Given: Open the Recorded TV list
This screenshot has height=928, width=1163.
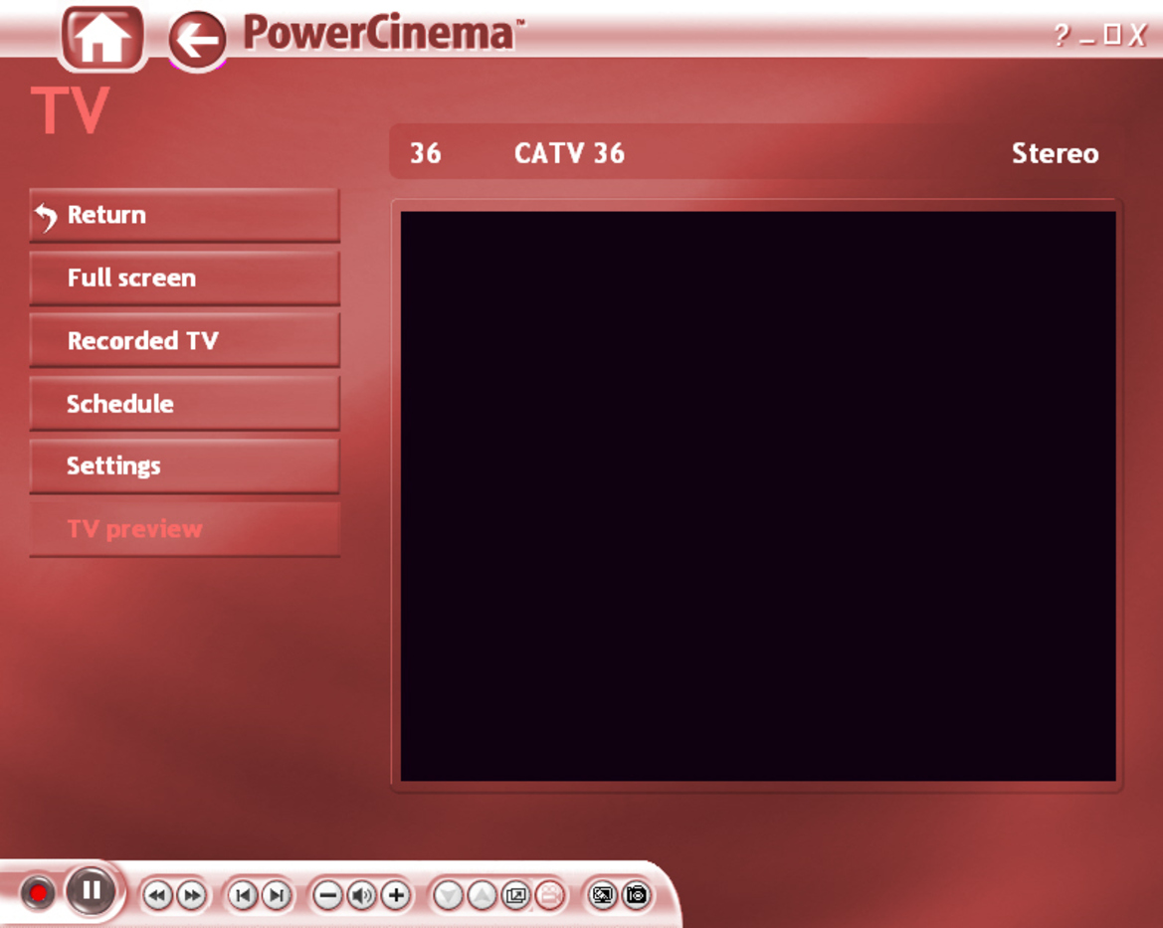Looking at the screenshot, I should coord(185,340).
